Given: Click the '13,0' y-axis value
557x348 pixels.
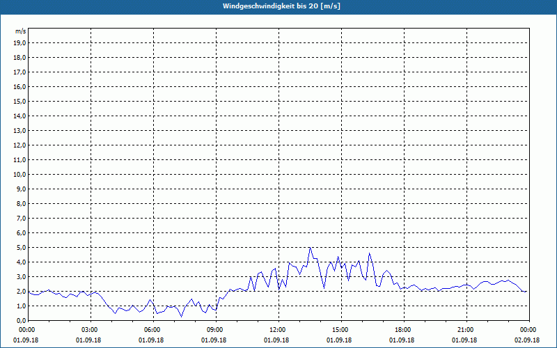Looking at the screenshot, I should (x=19, y=130).
